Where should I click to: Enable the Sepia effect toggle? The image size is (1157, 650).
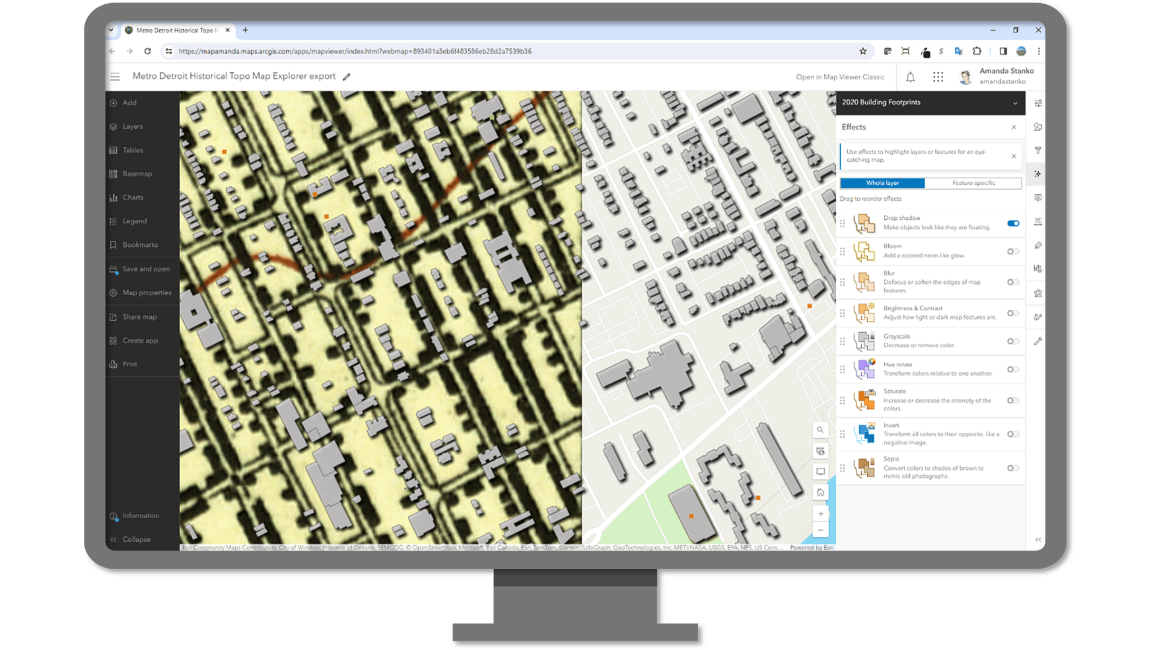pos(1013,468)
